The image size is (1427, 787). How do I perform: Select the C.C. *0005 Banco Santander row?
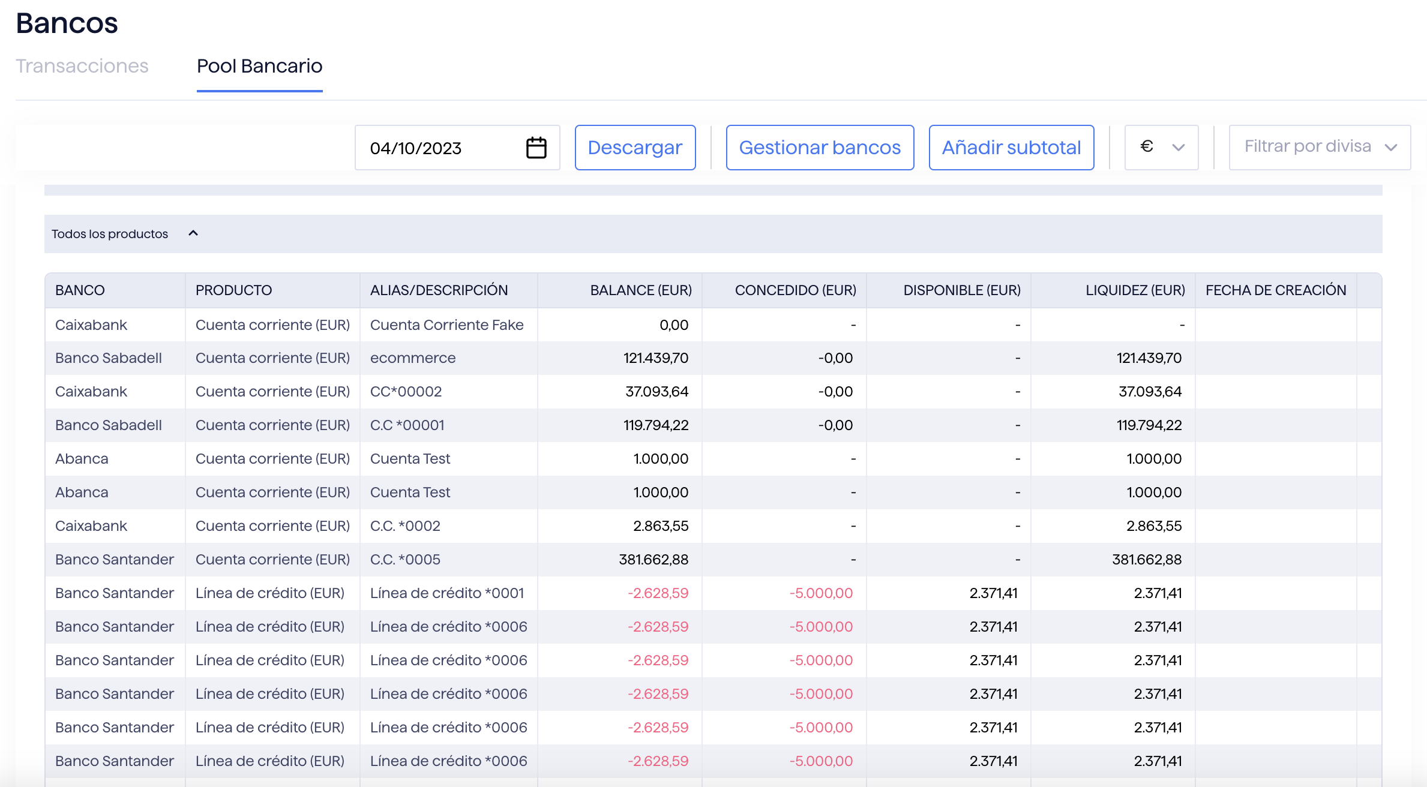coord(405,560)
